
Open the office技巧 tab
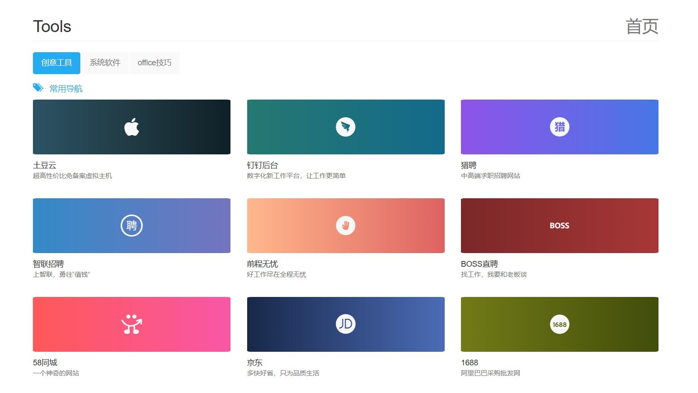click(x=155, y=63)
